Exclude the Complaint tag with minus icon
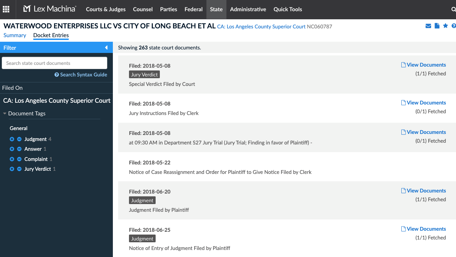The image size is (456, 257). point(19,159)
